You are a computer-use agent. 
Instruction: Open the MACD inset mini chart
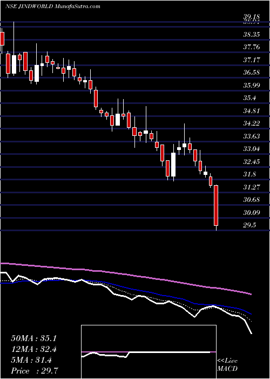[x=148, y=352]
